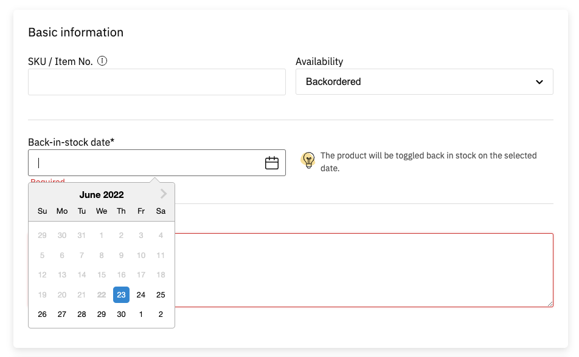Click disabled date 8 in calendar

102,255
